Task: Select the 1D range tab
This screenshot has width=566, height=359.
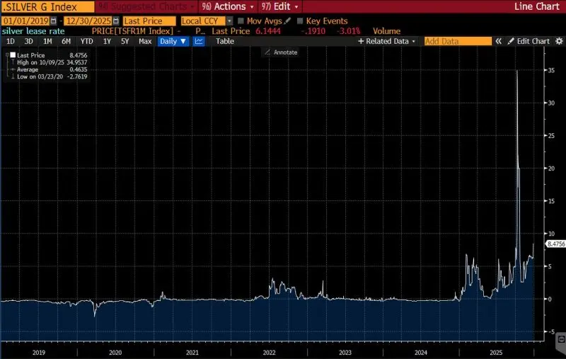Action: pyautogui.click(x=11, y=41)
